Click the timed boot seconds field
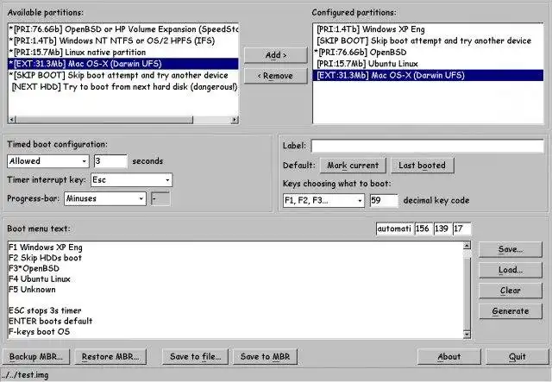 tap(110, 161)
